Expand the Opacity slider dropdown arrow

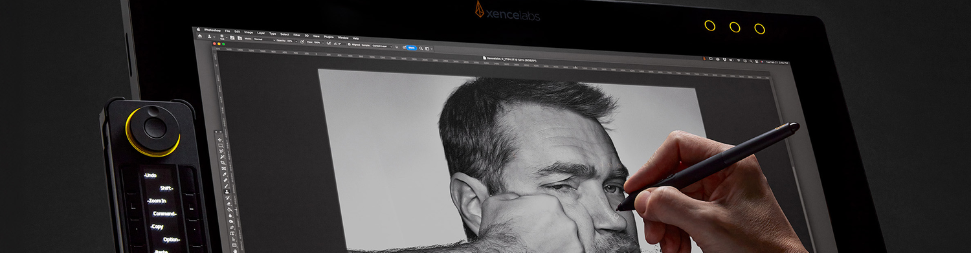pyautogui.click(x=296, y=41)
